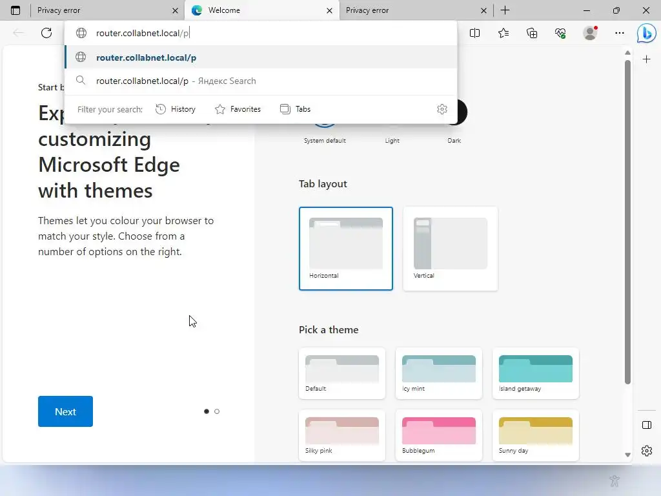Filter search by Favorites

tap(238, 109)
